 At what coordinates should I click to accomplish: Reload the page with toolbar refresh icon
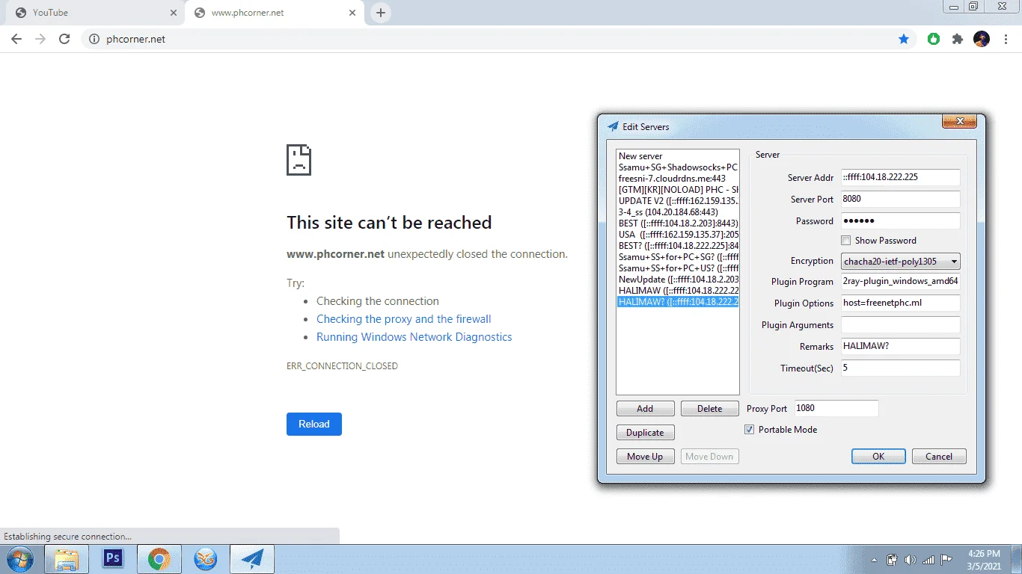[x=64, y=39]
